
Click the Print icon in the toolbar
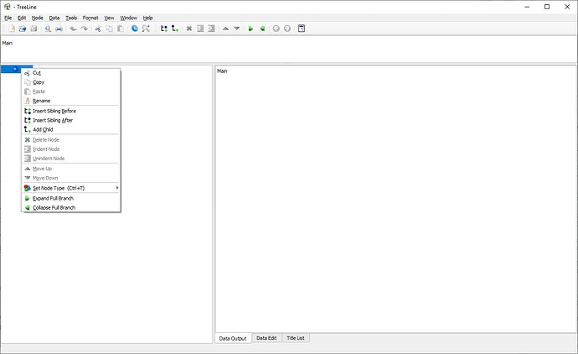point(59,29)
